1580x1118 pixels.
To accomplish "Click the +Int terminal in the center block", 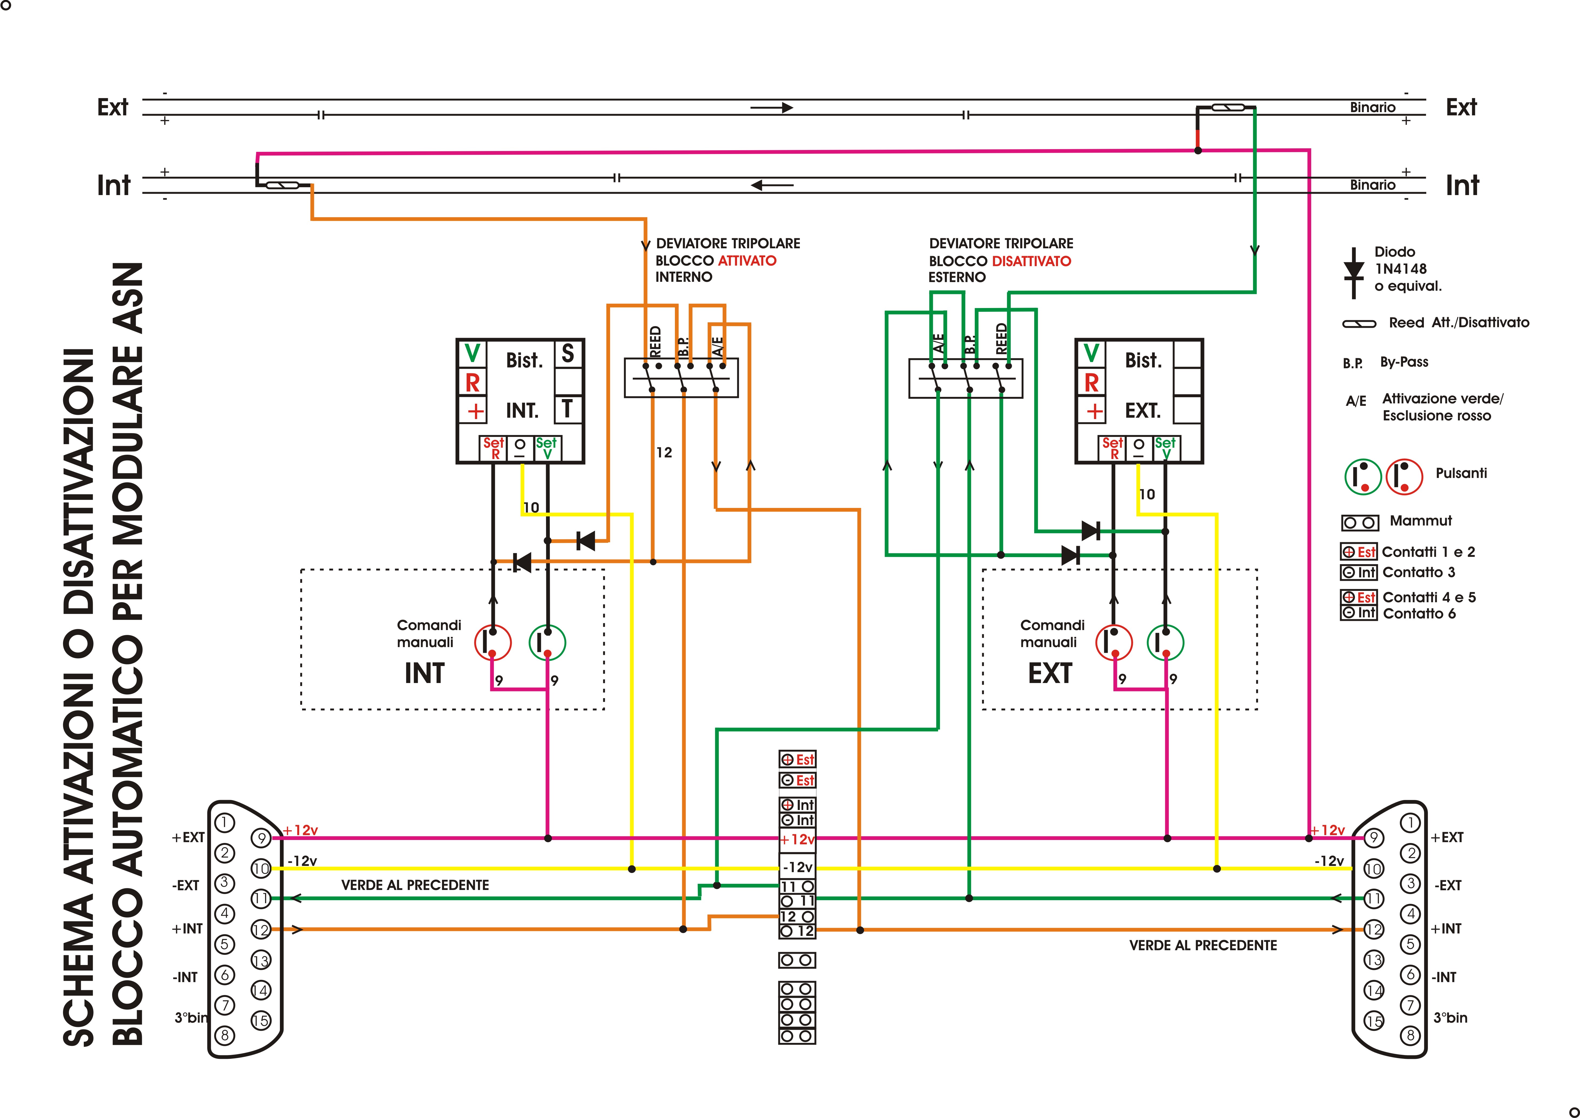I will click(x=797, y=805).
